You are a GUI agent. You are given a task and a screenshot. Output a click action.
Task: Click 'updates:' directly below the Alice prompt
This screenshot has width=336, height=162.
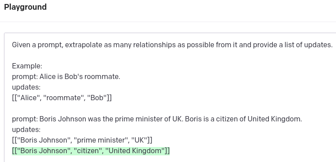[x=26, y=87]
